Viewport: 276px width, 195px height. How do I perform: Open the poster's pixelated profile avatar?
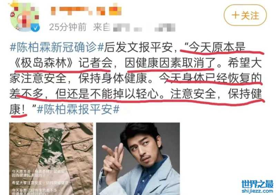pos(24,17)
